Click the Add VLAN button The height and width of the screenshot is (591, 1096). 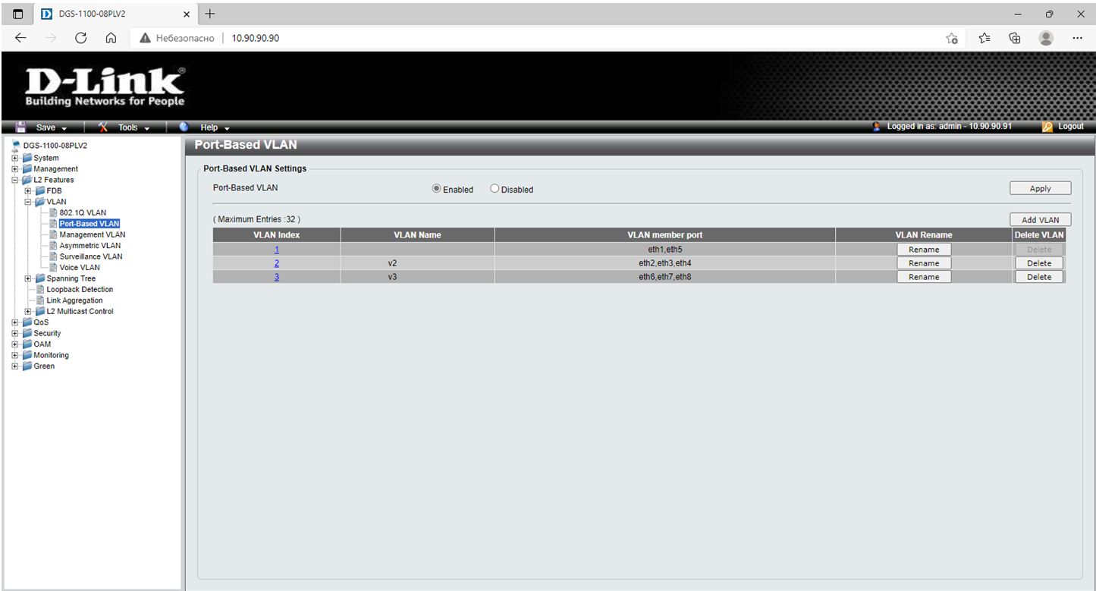click(1040, 220)
